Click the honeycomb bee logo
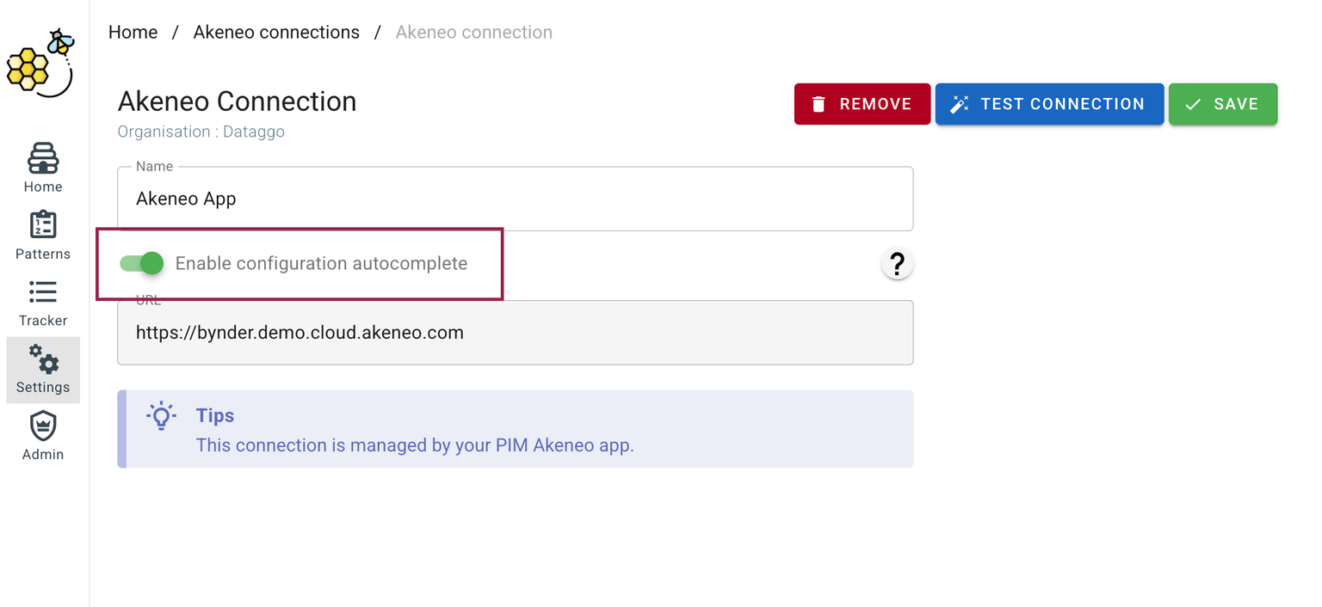This screenshot has width=1322, height=607. (x=40, y=62)
